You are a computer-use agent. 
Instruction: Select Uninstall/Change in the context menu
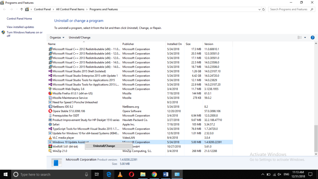pyautogui.click(x=109, y=146)
